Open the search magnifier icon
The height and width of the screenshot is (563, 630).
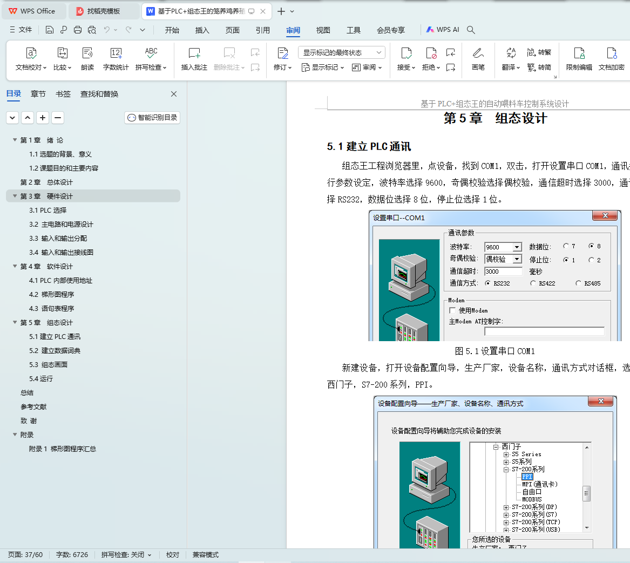coord(471,30)
